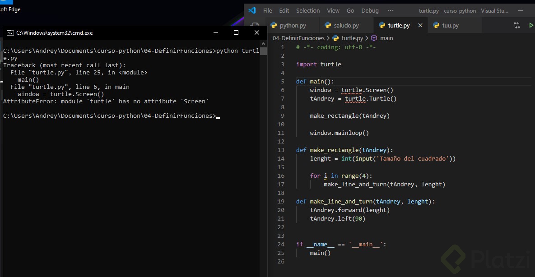Minimize the Visual Studio Code window
Viewport: 535px width, 277px height.
point(521,10)
